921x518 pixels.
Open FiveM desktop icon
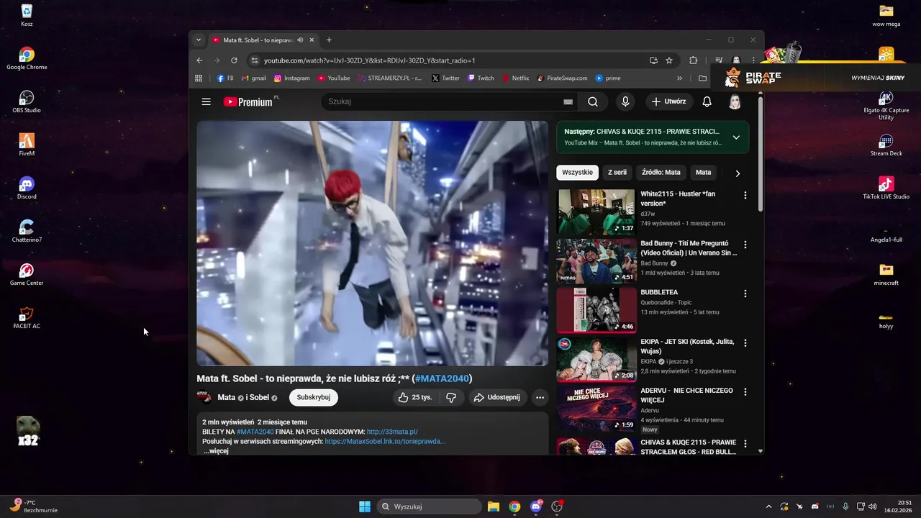tap(27, 145)
